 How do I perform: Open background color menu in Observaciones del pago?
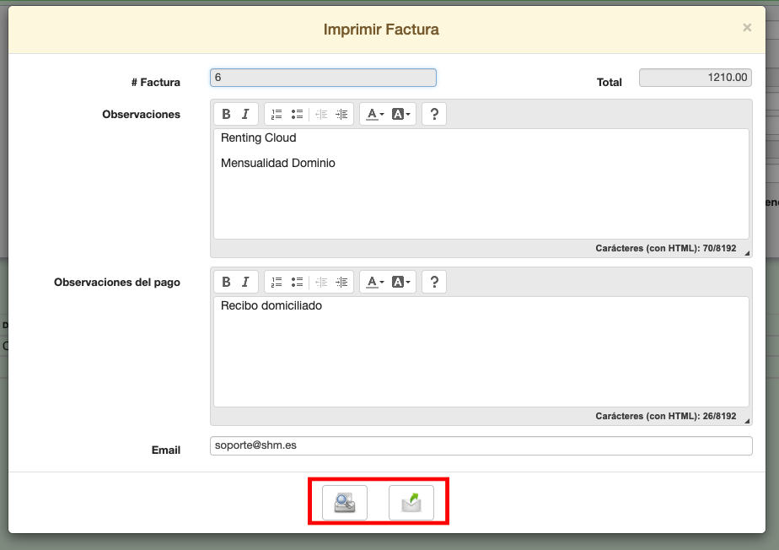click(402, 283)
